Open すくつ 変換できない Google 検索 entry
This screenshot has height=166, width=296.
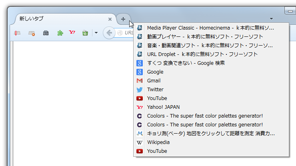(x=211, y=63)
